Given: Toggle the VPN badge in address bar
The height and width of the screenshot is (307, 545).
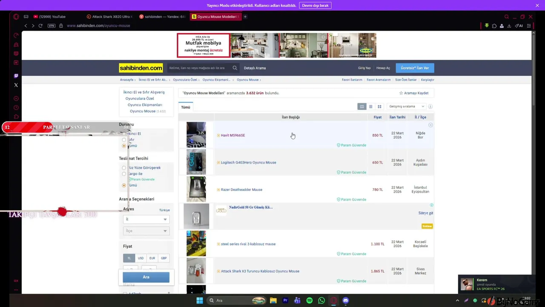Looking at the screenshot, I should click(x=52, y=26).
